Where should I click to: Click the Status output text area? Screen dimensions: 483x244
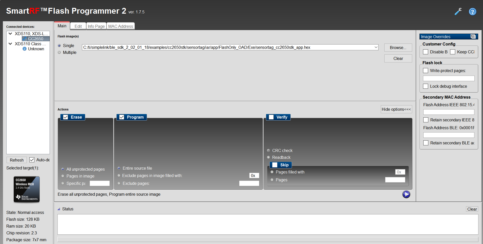(268, 225)
